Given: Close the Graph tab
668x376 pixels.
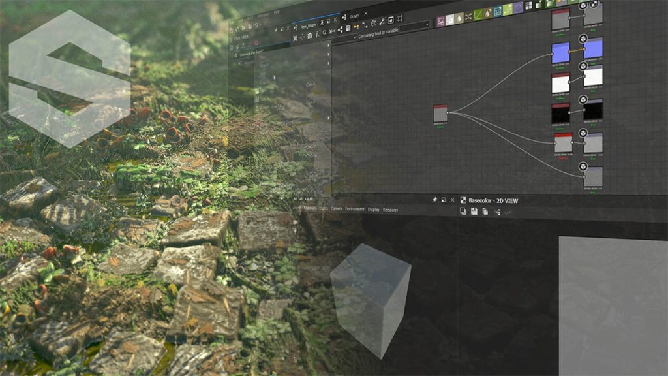Looking at the screenshot, I should [365, 14].
